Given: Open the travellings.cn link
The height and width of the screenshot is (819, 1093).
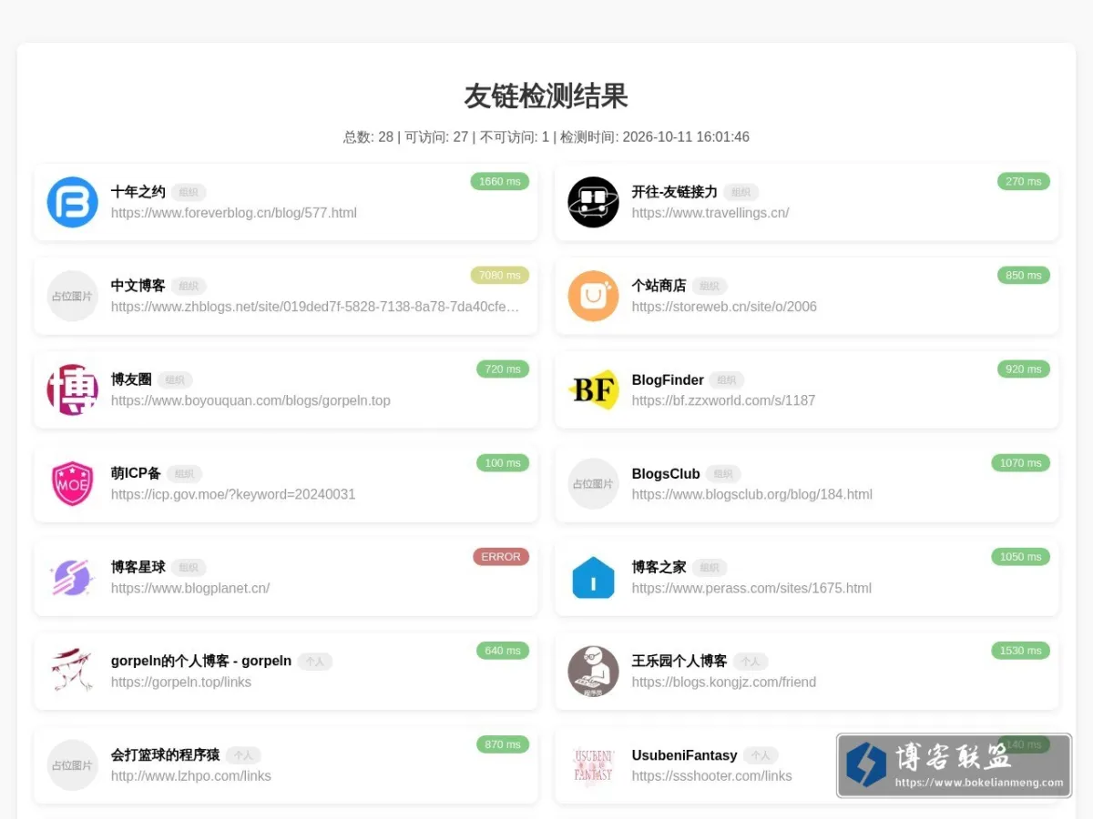Looking at the screenshot, I should [710, 213].
